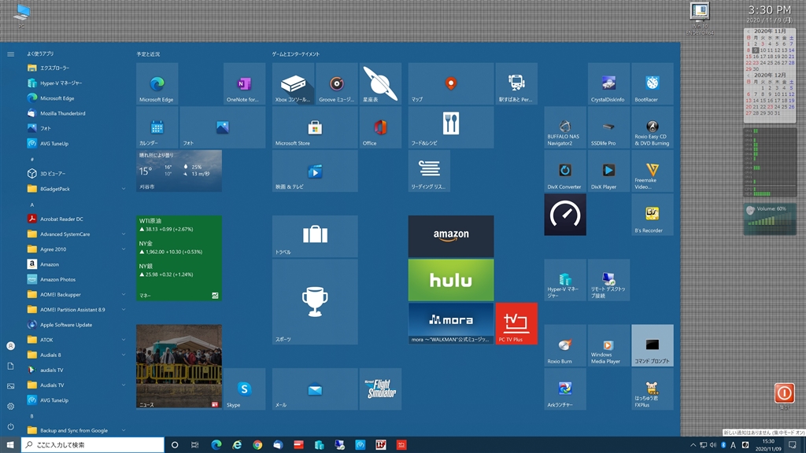Open the Travel (トラベル) tile
Screen dimensions: 806x453
tap(315, 236)
